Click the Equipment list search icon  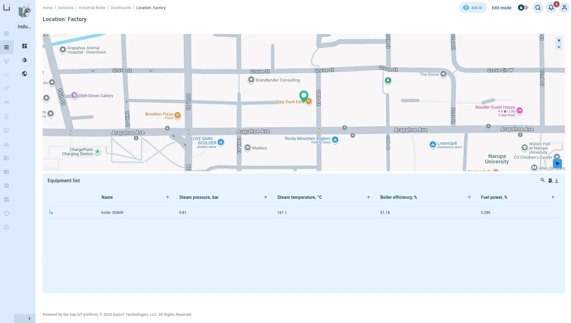542,180
